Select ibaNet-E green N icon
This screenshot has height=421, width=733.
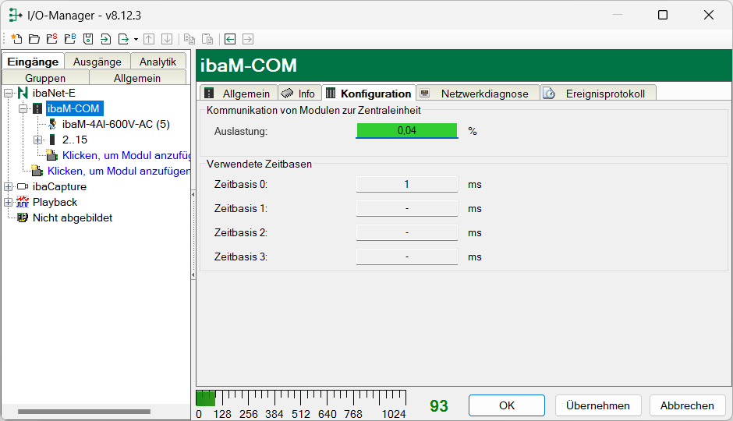click(x=23, y=93)
